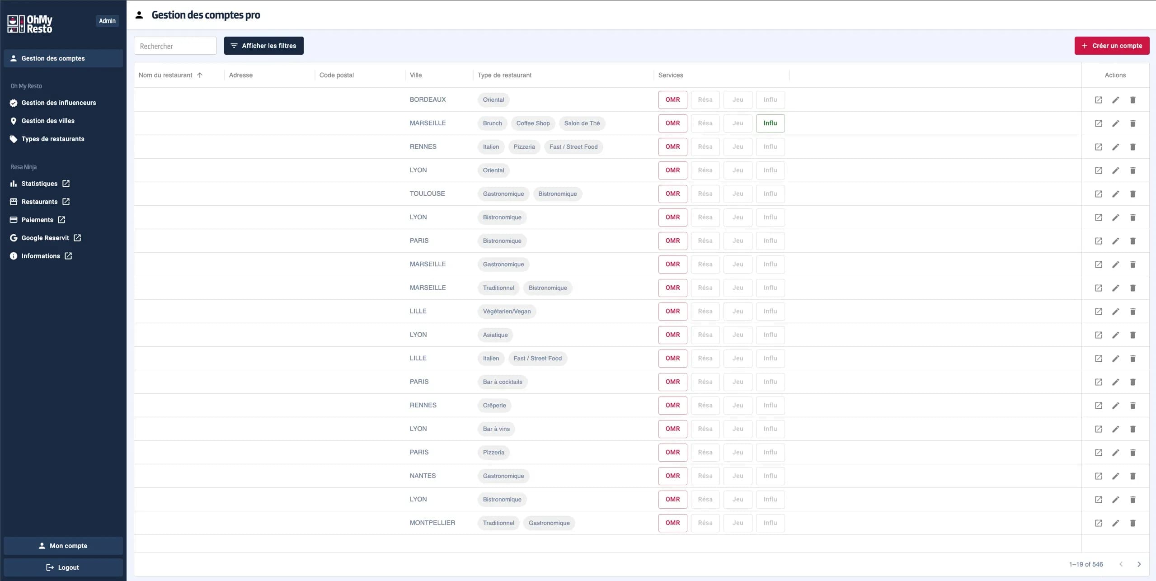This screenshot has width=1156, height=581.
Task: Go to the next page of results
Action: [x=1139, y=564]
